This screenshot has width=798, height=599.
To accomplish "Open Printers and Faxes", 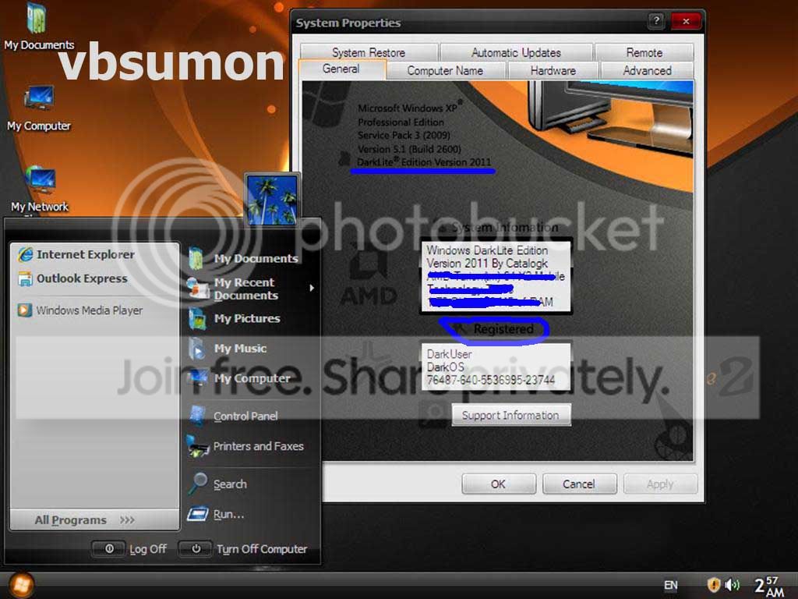I will coord(245,446).
